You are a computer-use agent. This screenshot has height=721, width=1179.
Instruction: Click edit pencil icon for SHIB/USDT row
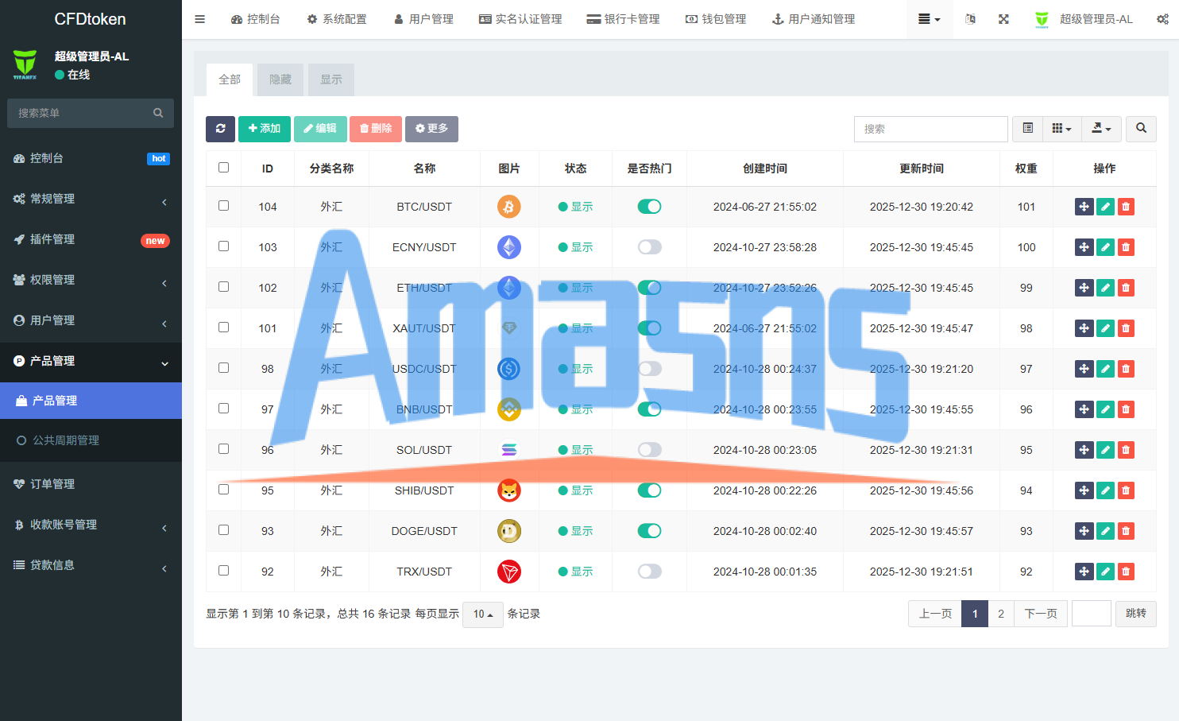(1105, 490)
